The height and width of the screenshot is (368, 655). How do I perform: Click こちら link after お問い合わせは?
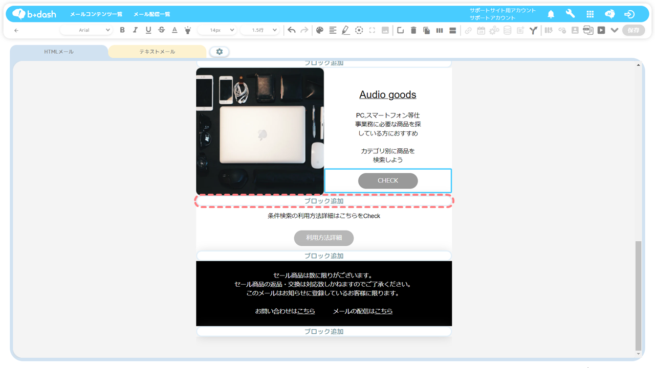coord(306,311)
